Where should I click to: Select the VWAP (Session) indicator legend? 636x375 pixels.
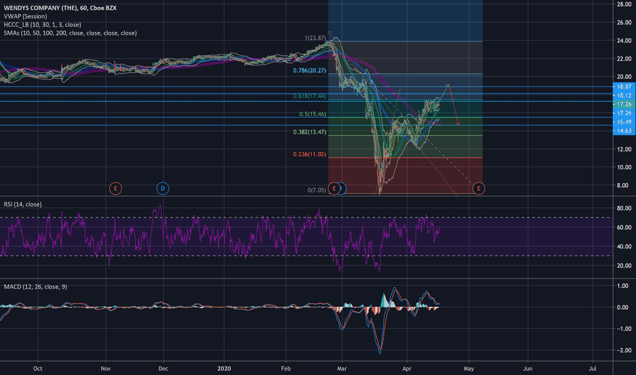(x=25, y=16)
